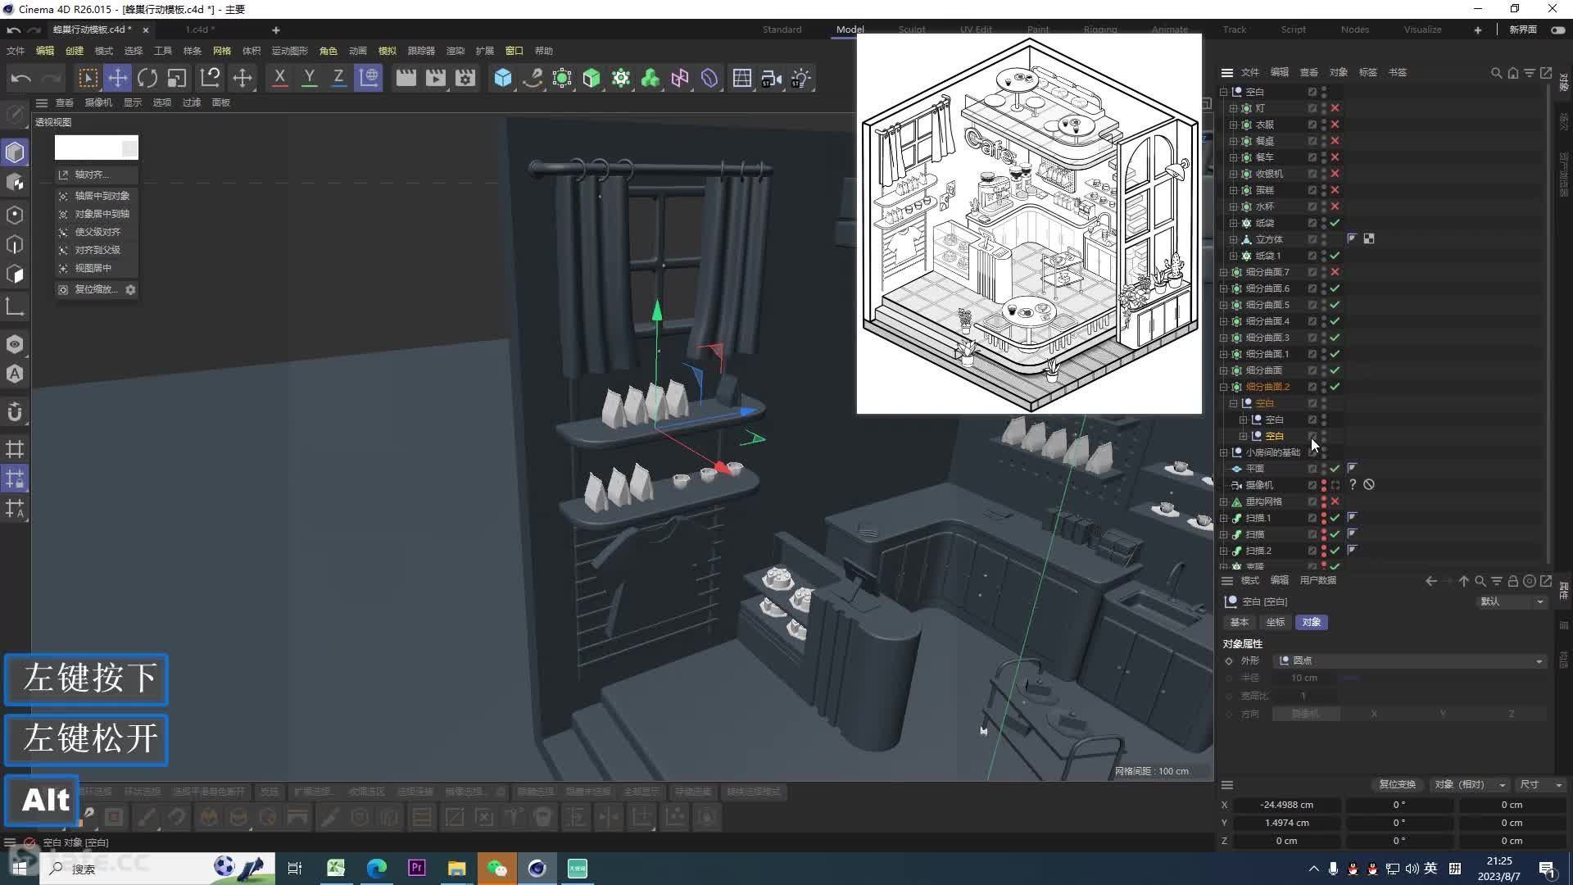Activate the live selection tool

pos(88,78)
